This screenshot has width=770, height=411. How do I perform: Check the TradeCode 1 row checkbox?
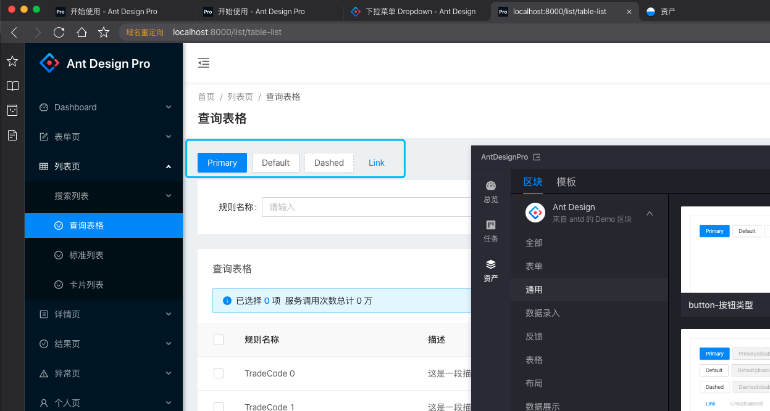pyautogui.click(x=218, y=407)
